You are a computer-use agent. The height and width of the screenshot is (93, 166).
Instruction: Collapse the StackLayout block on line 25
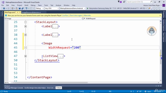click(25, 22)
